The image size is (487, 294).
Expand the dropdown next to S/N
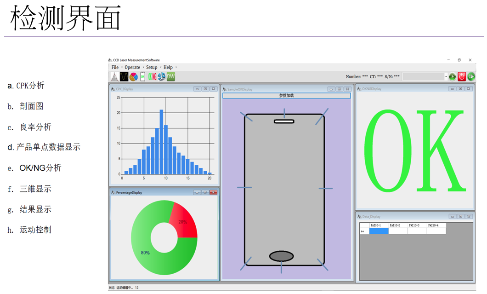coord(446,76)
